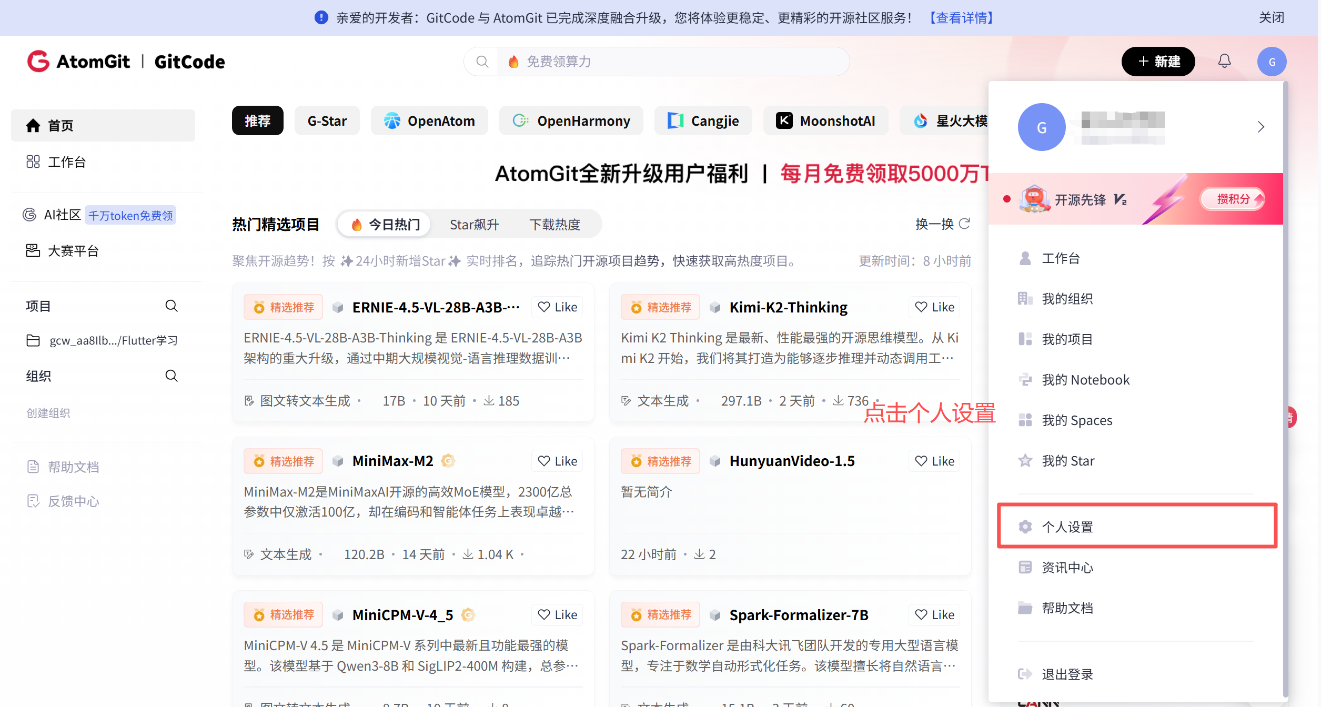The height and width of the screenshot is (707, 1321).
Task: Click the search icon next to 组织
Action: [172, 376]
